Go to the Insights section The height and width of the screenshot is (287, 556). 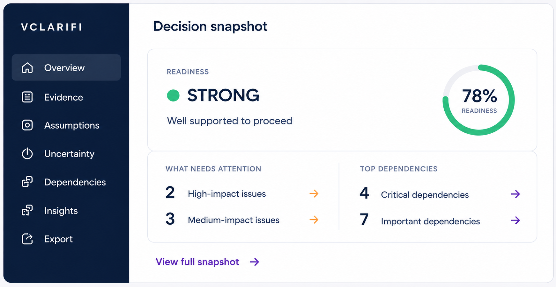[x=66, y=211]
